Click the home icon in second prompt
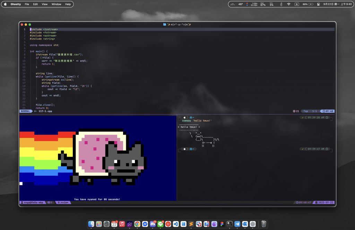355x230 pixels. (x=191, y=149)
